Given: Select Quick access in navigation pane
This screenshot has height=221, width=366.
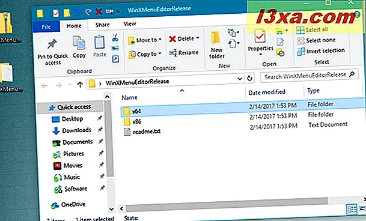Looking at the screenshot, I should [x=70, y=107].
